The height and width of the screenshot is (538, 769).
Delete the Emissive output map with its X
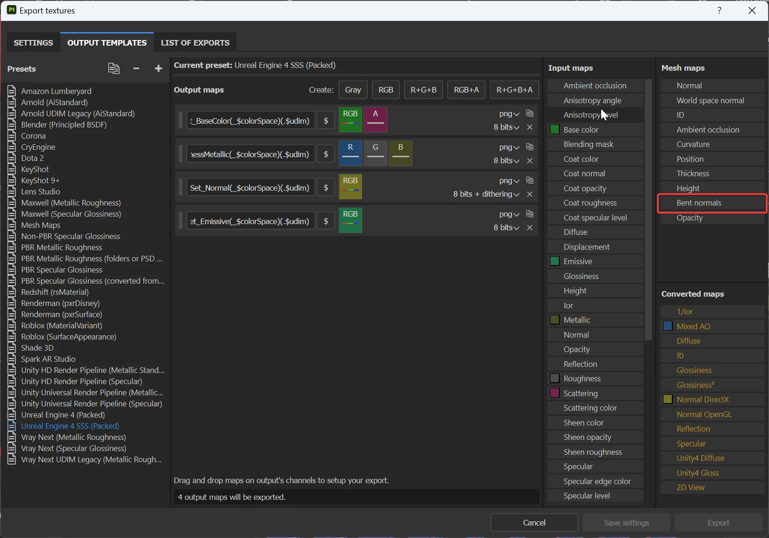click(530, 227)
